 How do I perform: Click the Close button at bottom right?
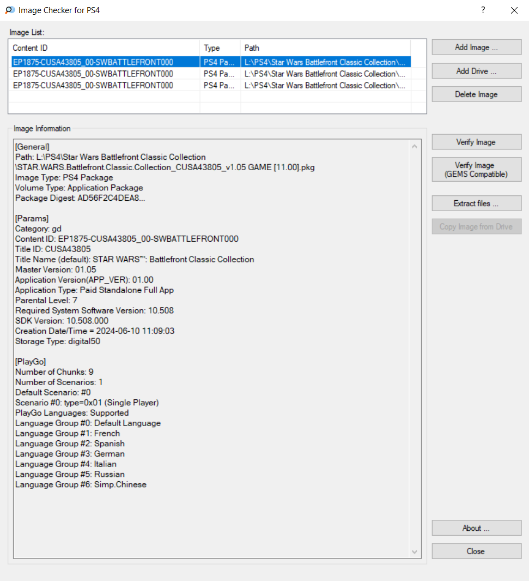[x=477, y=552]
